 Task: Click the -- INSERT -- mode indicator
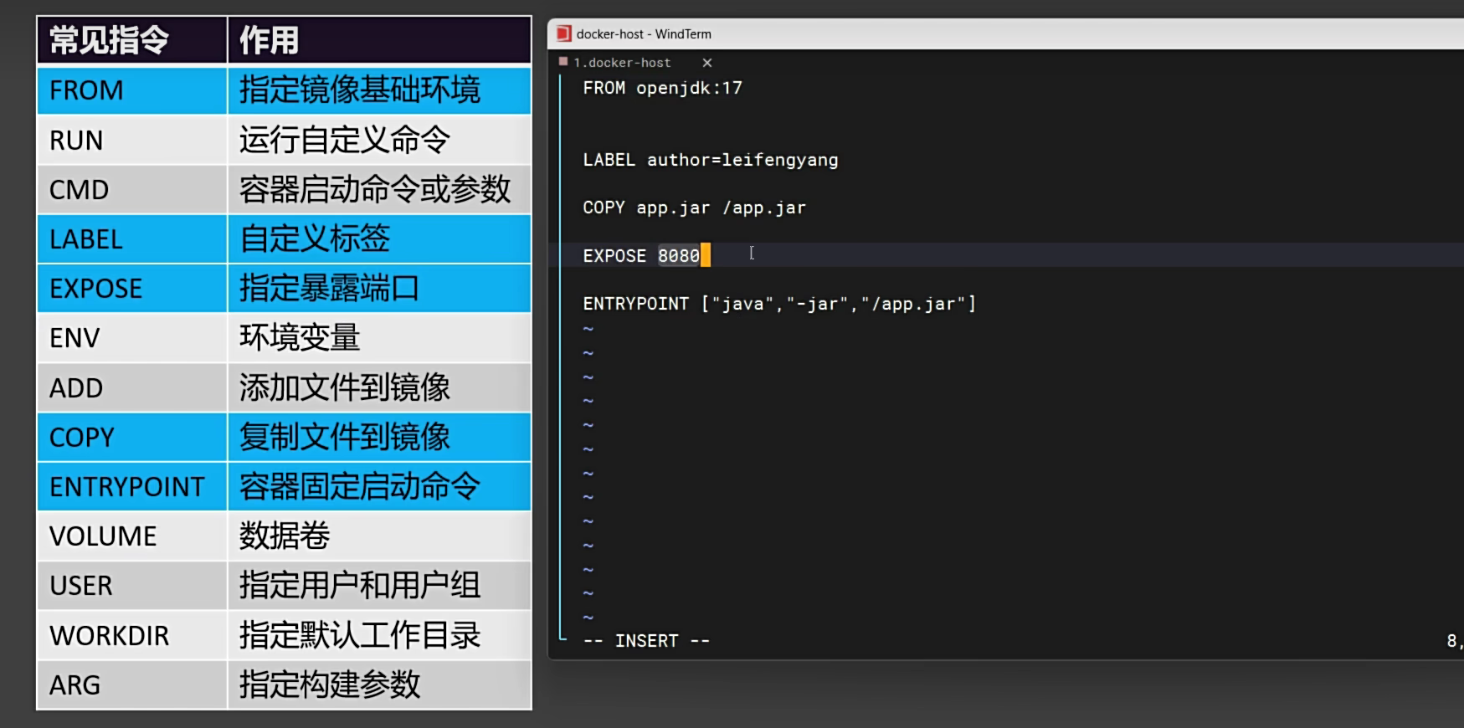(646, 641)
